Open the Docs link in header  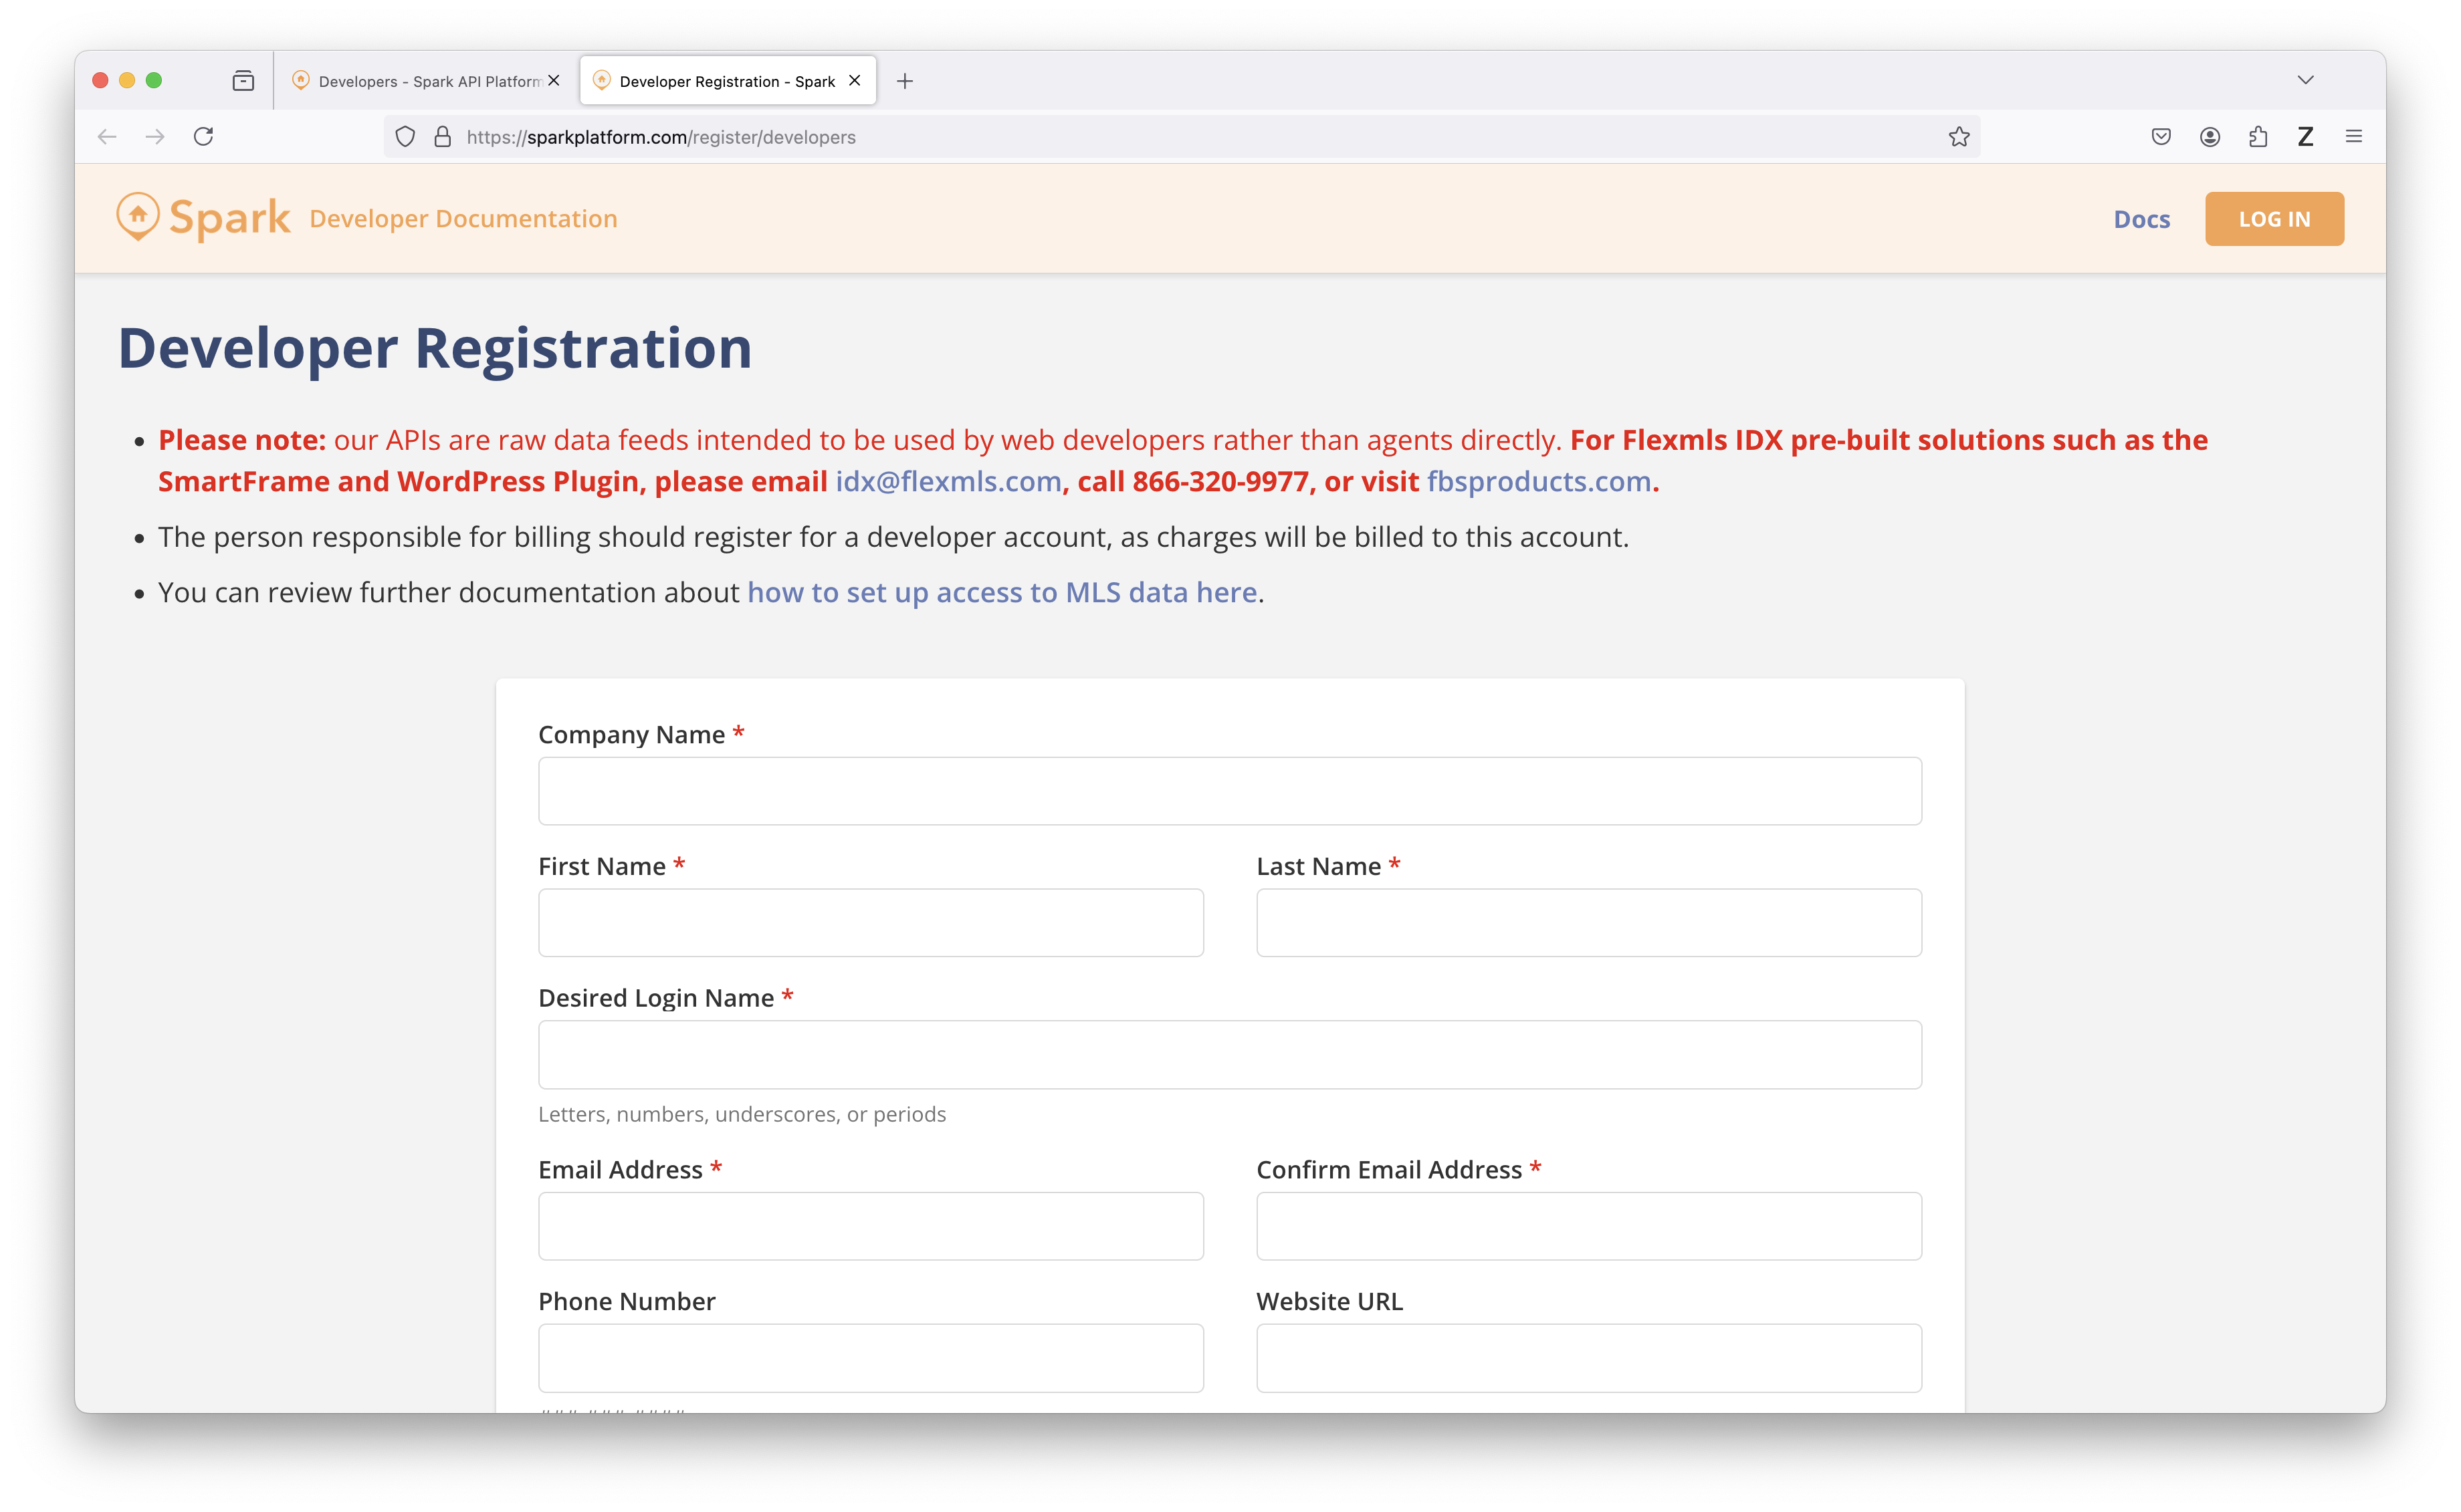coord(2142,219)
